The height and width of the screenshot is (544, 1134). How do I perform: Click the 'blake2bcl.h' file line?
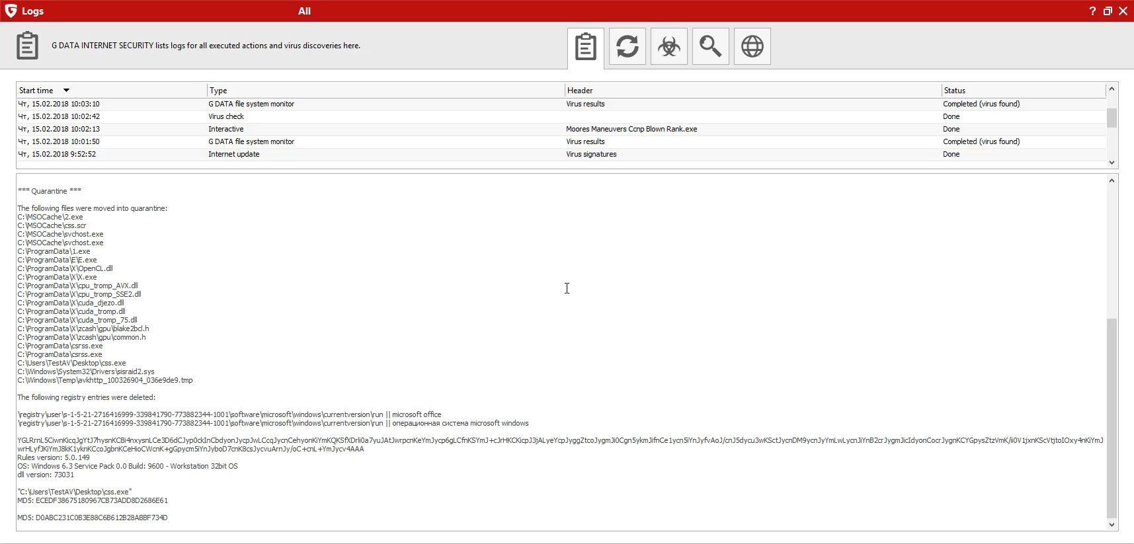tap(83, 329)
